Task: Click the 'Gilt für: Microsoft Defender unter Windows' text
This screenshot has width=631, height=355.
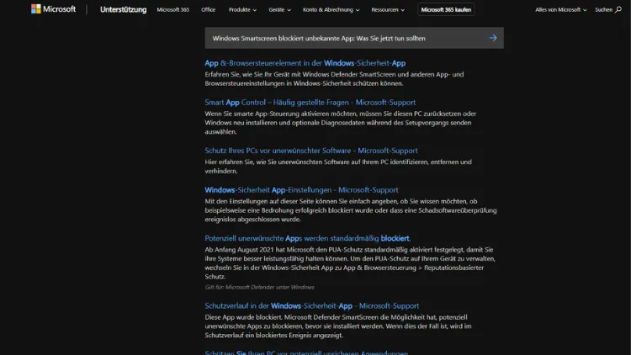Action: (x=260, y=287)
